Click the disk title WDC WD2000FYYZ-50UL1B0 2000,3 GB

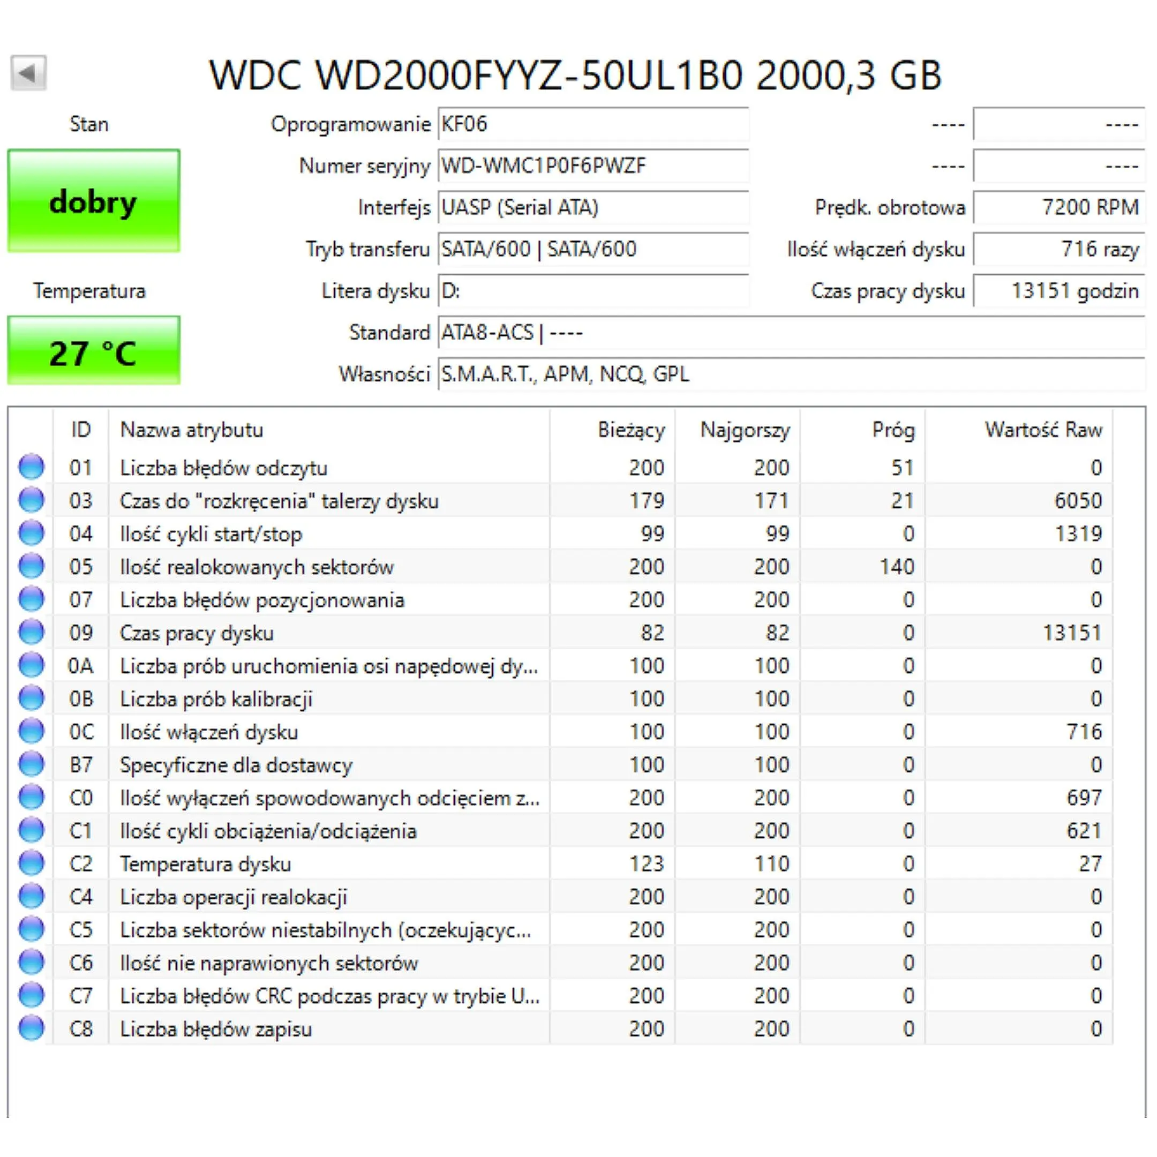575,76
